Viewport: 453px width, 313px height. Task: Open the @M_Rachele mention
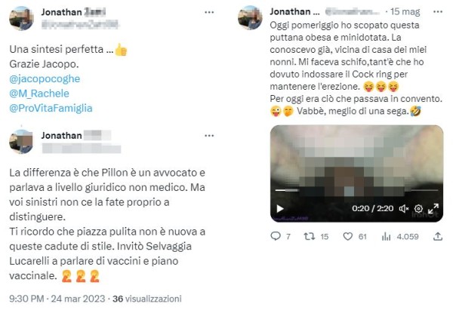(39, 94)
